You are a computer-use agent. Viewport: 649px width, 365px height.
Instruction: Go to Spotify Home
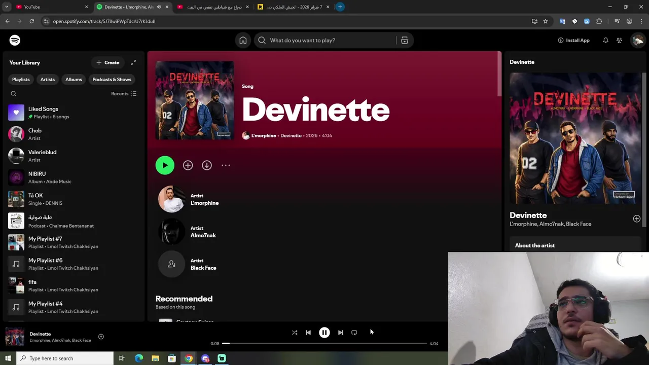click(243, 40)
